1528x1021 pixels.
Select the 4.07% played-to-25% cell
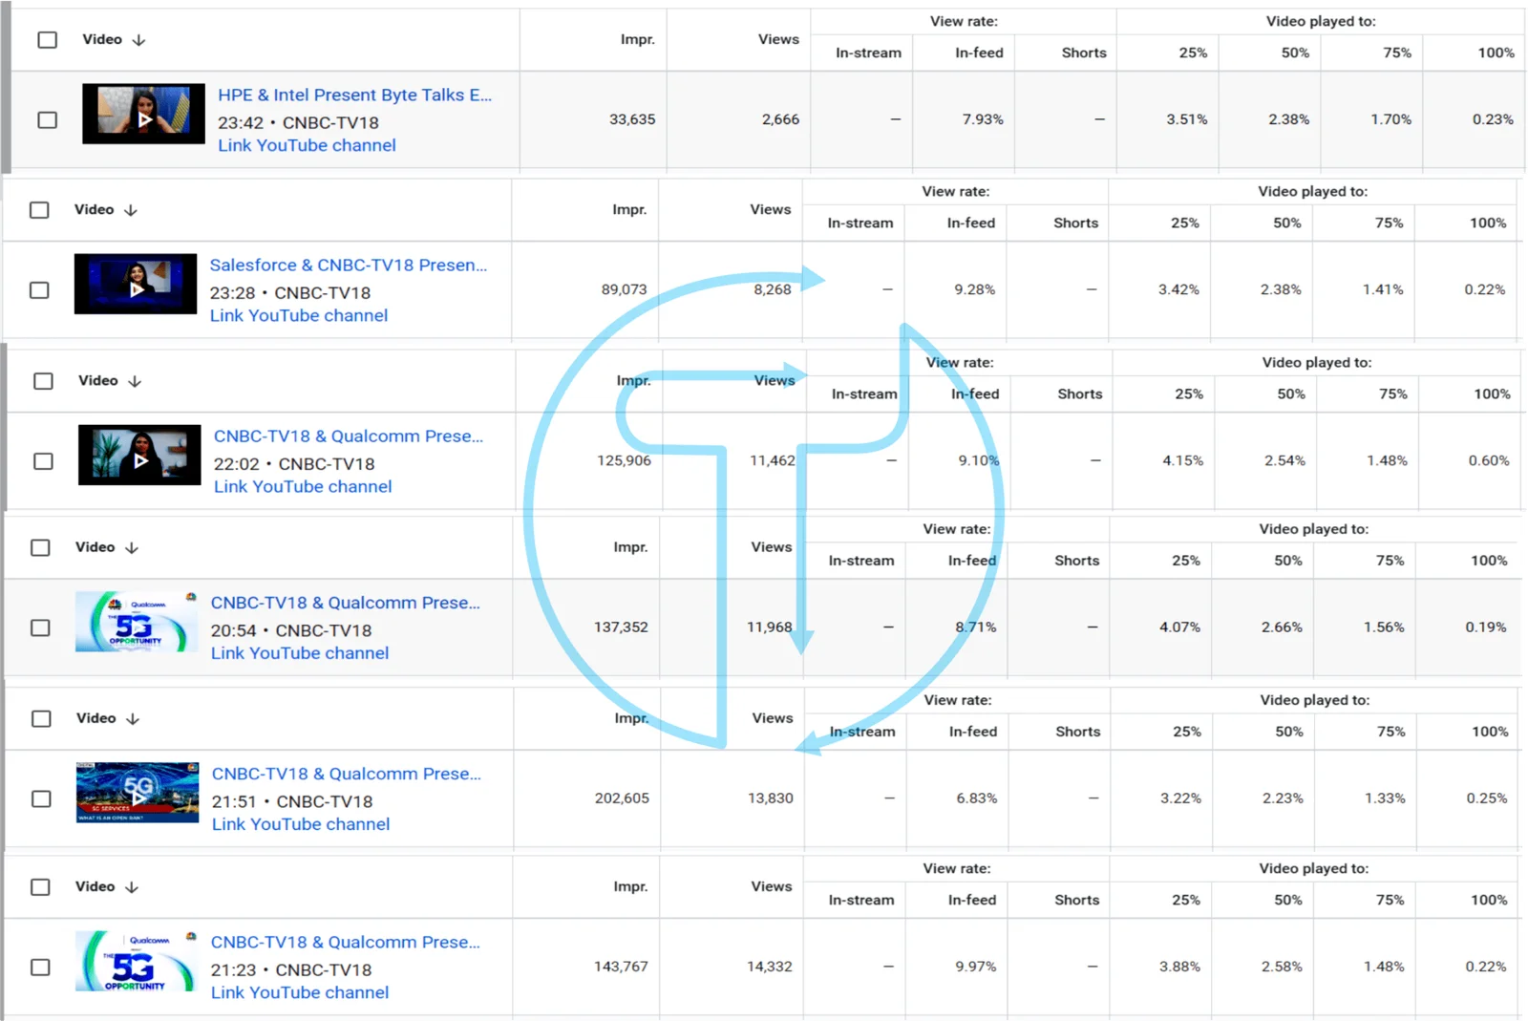click(x=1180, y=627)
